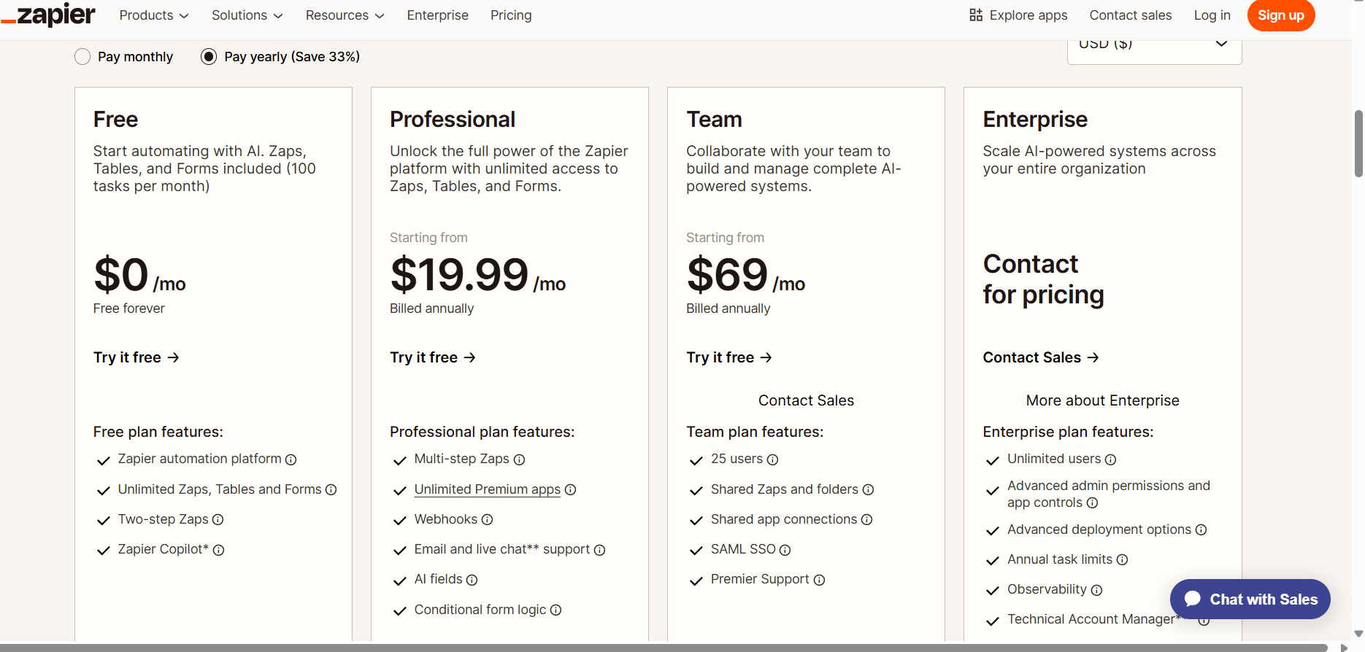The image size is (1365, 652).
Task: Click the scroll-right arrow on horizontal scrollbar
Action: tap(1344, 648)
